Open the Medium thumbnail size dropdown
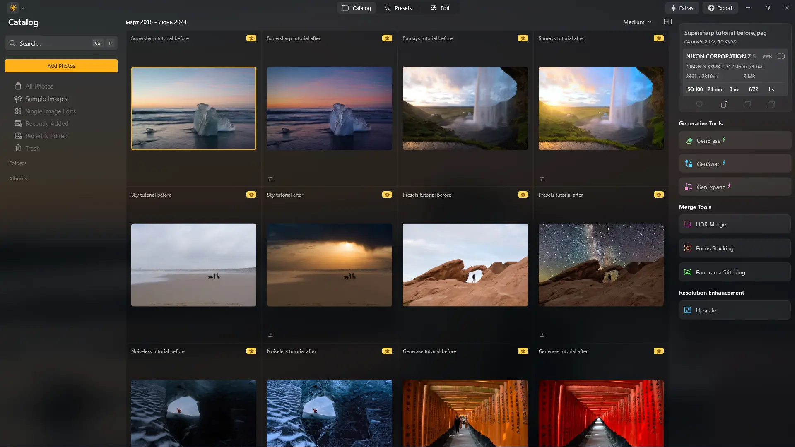795x447 pixels. click(x=637, y=22)
